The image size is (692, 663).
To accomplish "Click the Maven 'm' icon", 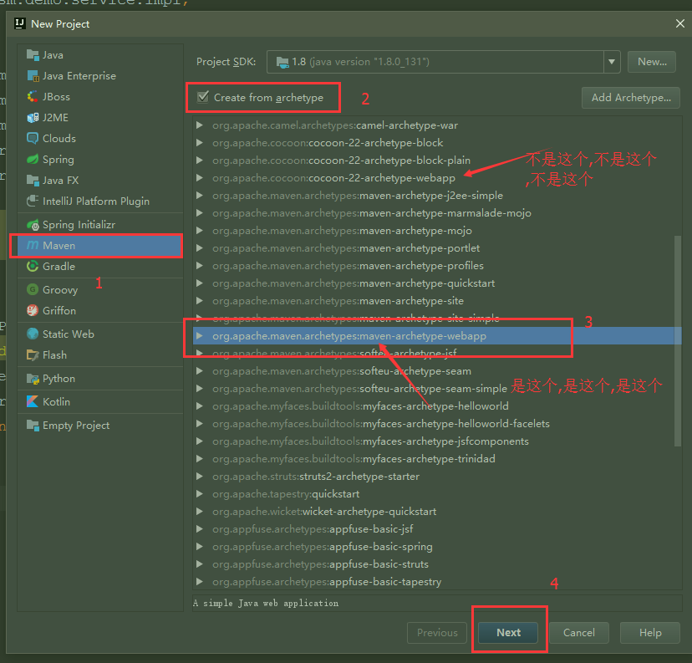I will (33, 246).
